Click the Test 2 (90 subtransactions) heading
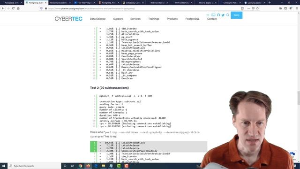300x169 pixels. click(x=109, y=88)
